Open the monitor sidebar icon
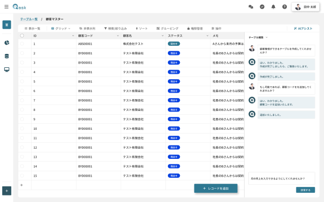Screen dimensions: 324x202 (x=6, y=69)
